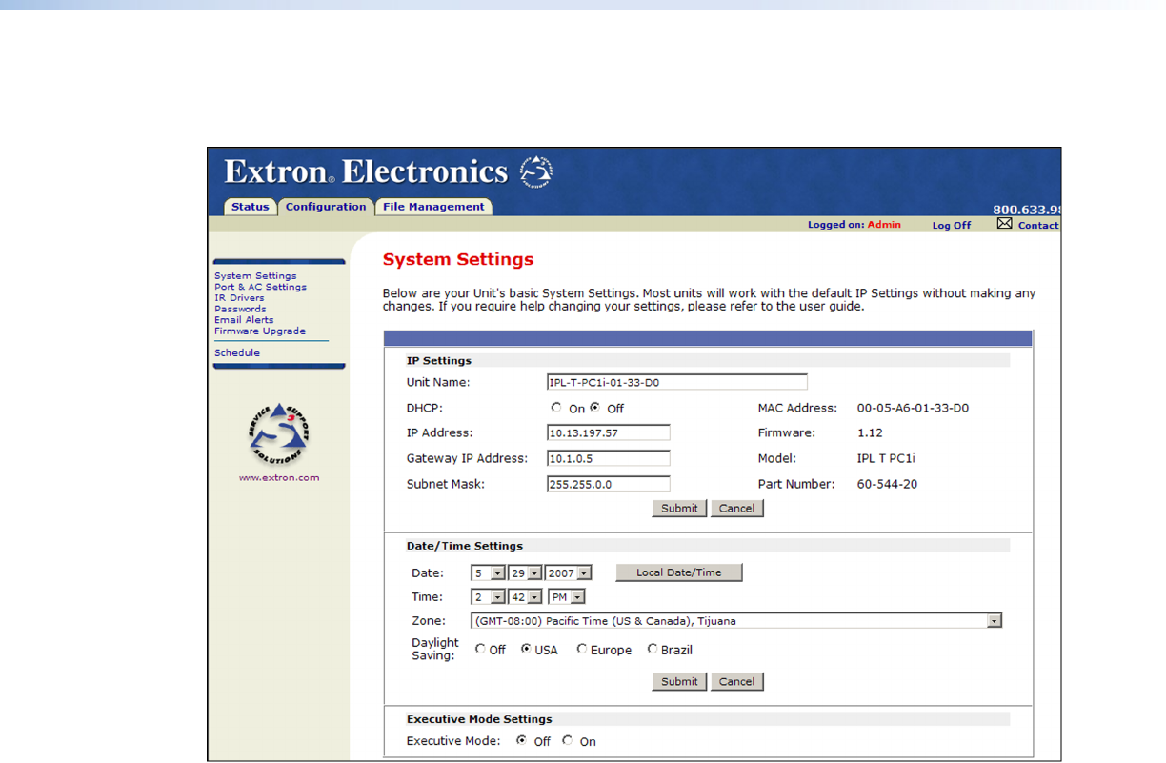Click the Subnet Mask field
Viewport: 1166px width, 763px height.
(608, 484)
